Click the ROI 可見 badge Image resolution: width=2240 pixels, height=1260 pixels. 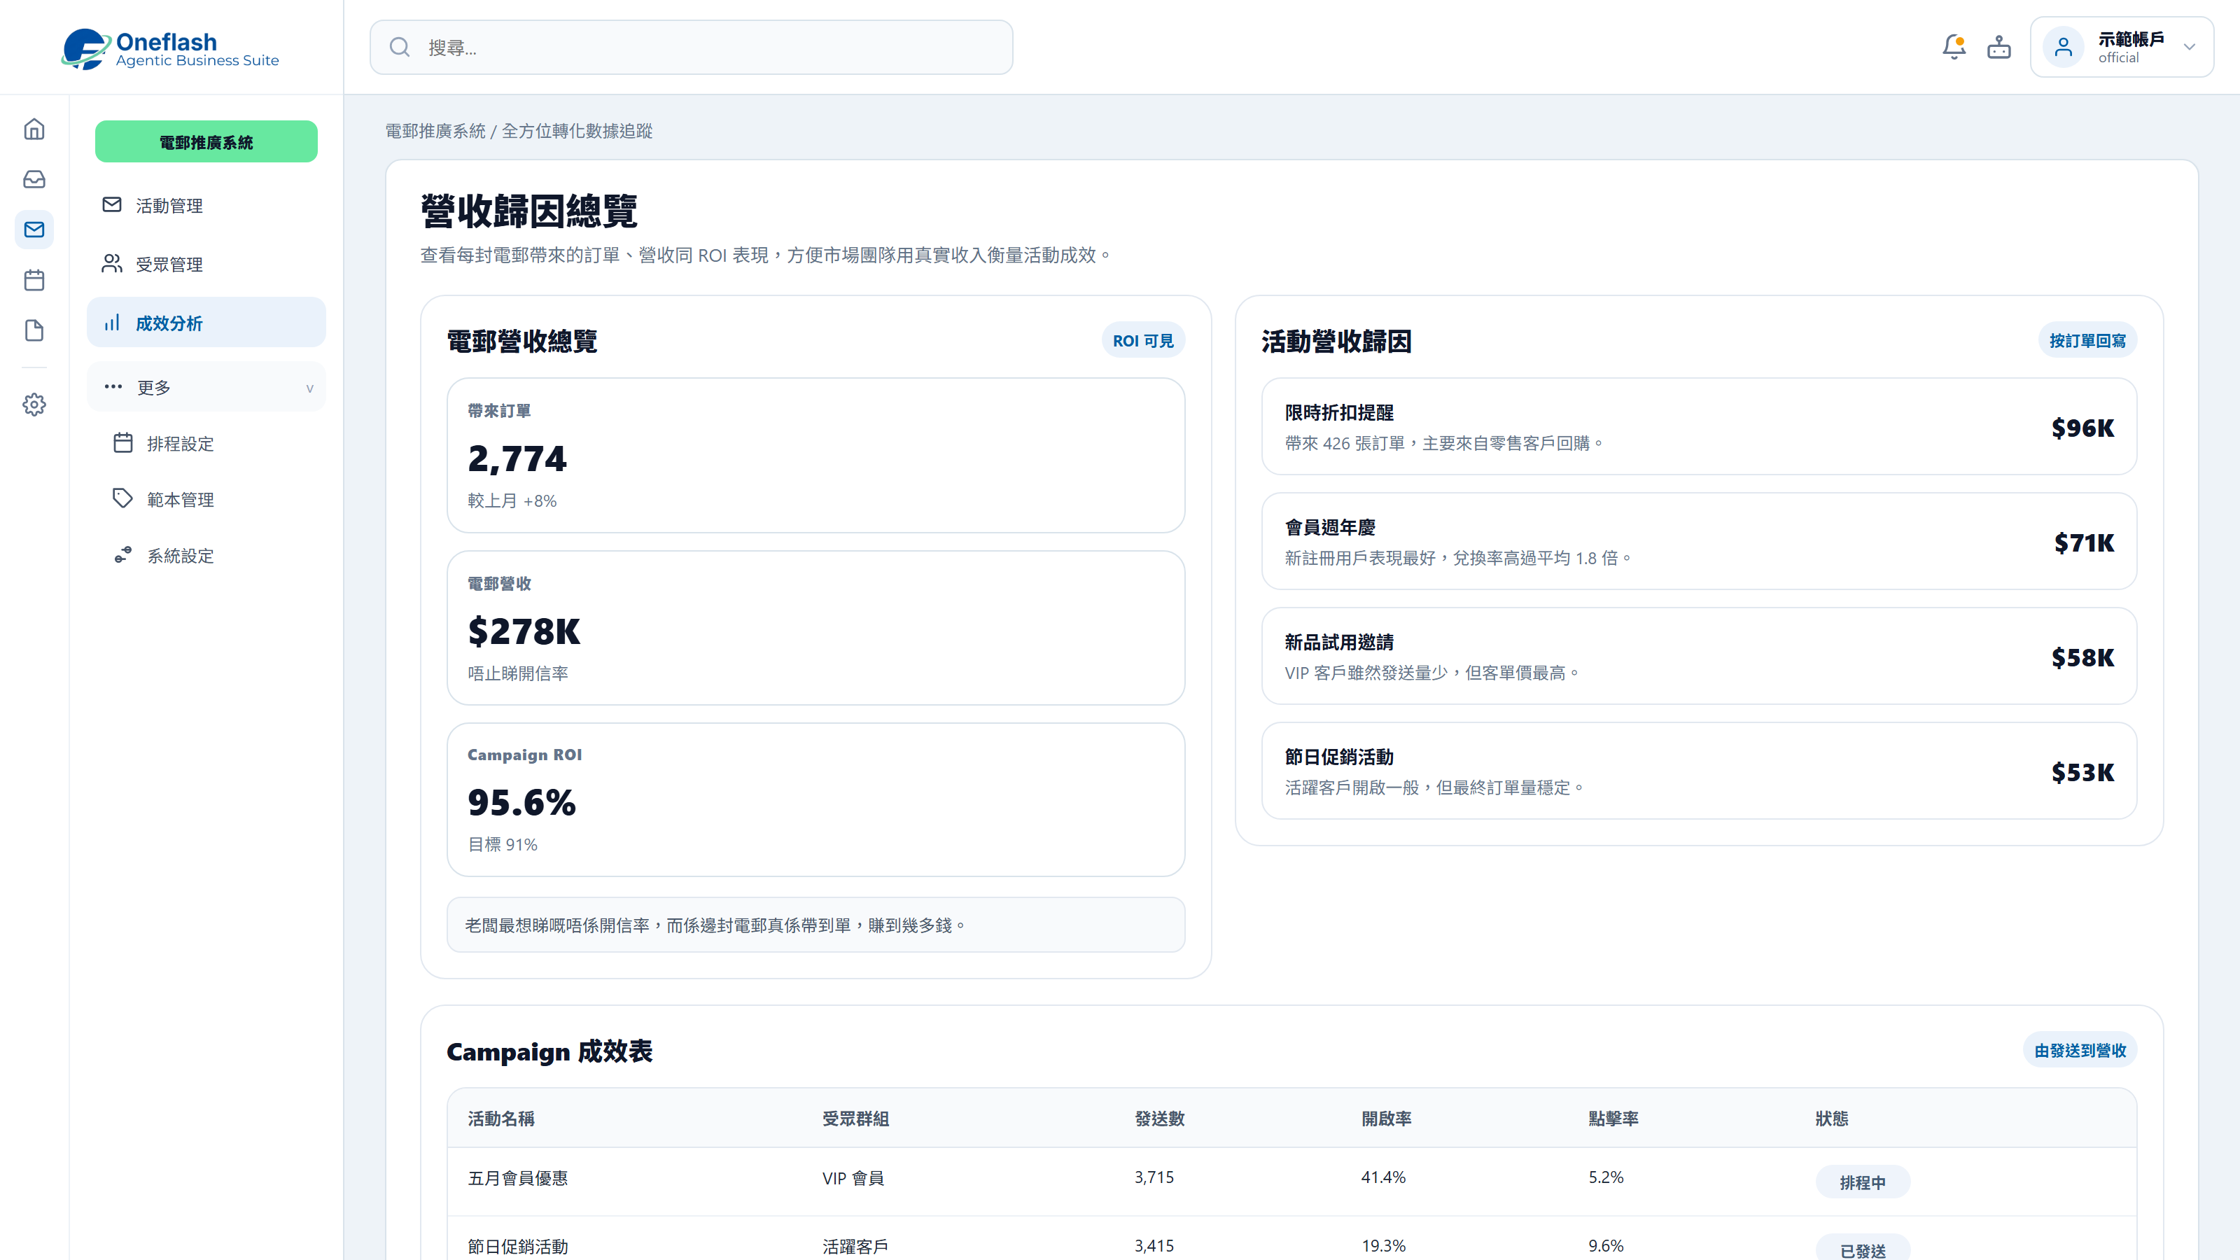pos(1142,341)
